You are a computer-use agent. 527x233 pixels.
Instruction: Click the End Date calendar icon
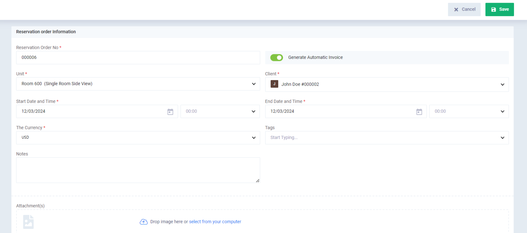[419, 112]
